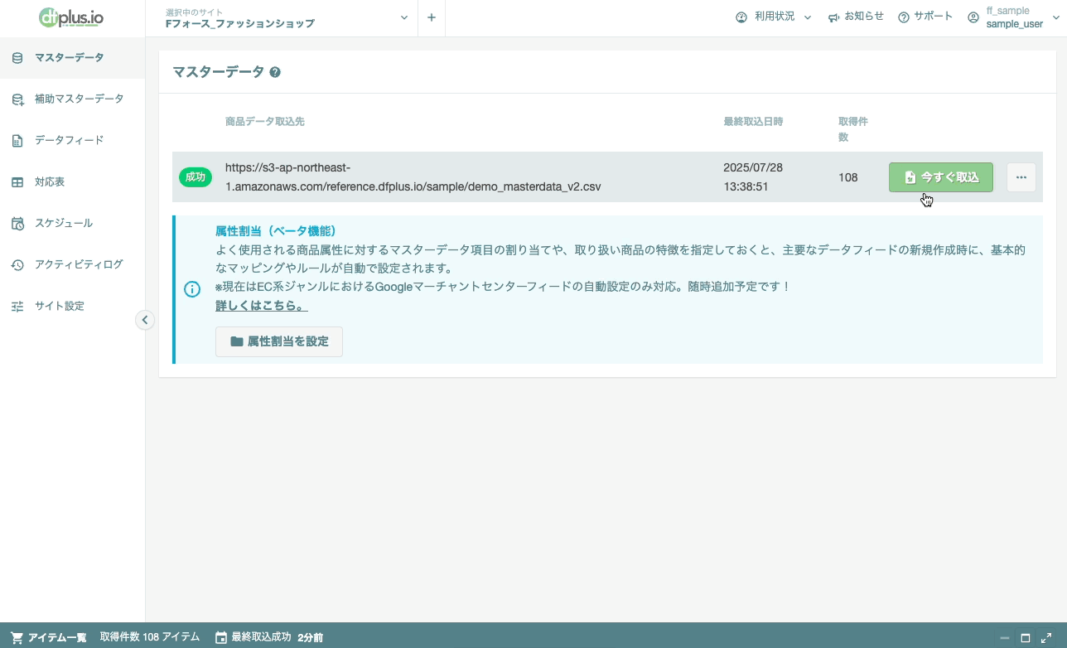Open アイテム一覧 in the bottom bar
Image resolution: width=1067 pixels, height=648 pixels.
[49, 637]
